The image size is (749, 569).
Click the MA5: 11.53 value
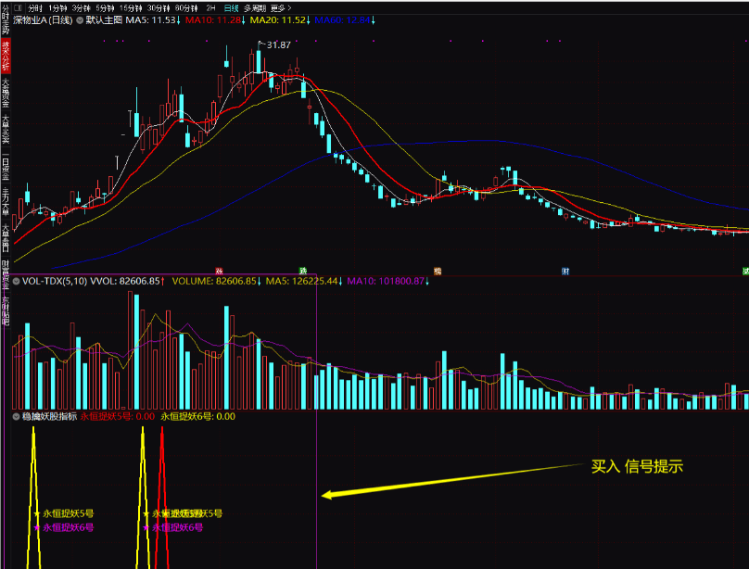(153, 20)
